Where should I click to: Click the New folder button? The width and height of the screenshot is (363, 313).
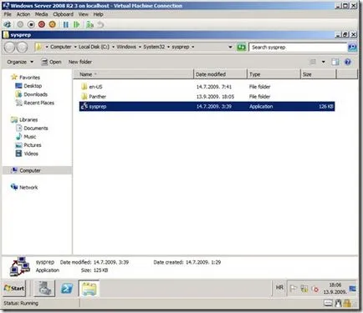coord(80,62)
